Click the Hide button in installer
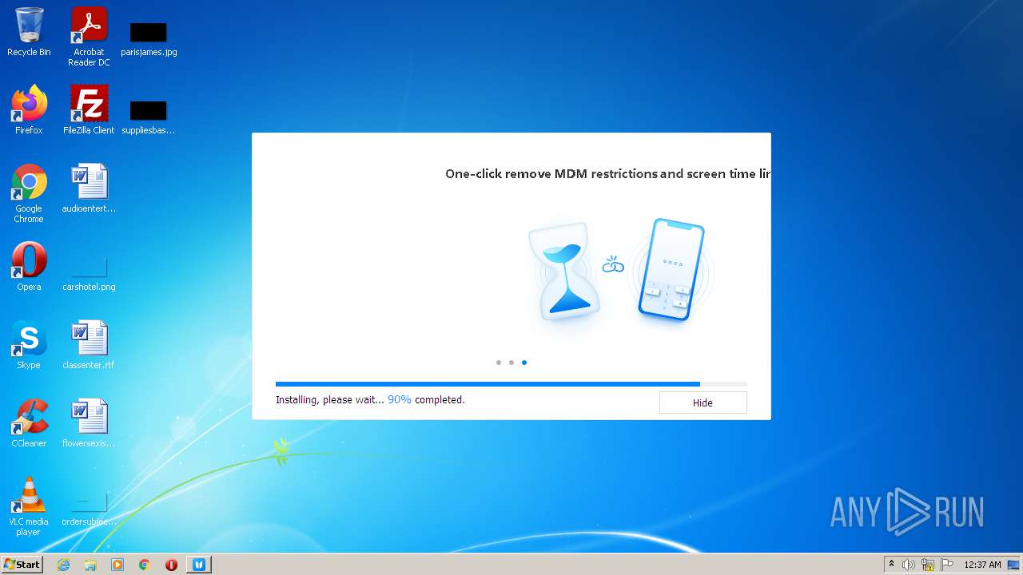 coord(703,402)
